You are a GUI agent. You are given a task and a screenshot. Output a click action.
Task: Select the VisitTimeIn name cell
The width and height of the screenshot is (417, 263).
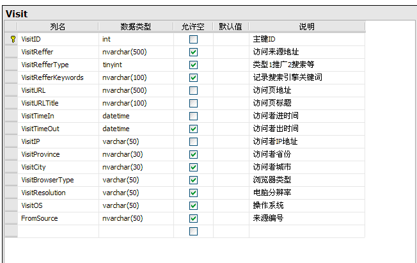[x=58, y=116]
